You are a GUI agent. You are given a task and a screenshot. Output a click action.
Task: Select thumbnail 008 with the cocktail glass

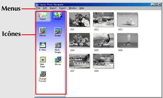103,61
